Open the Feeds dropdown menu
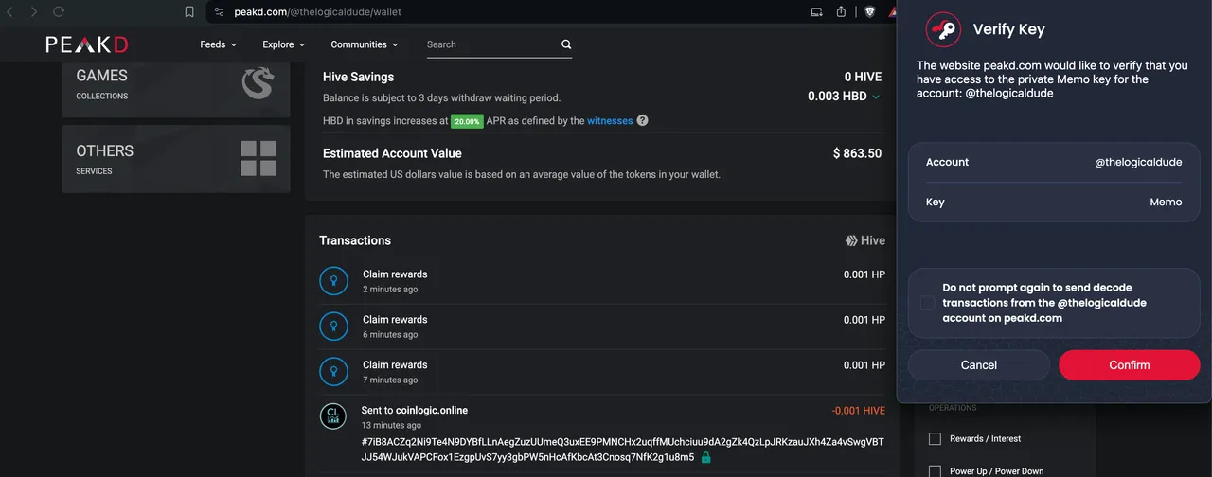The width and height of the screenshot is (1212, 477). 218,44
